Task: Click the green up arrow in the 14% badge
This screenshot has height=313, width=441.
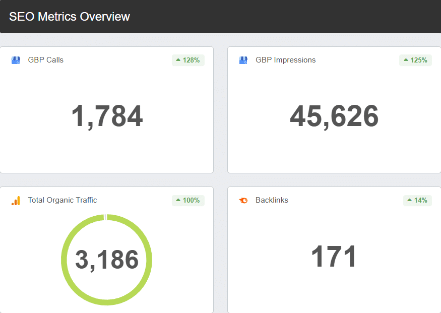Action: pyautogui.click(x=409, y=201)
